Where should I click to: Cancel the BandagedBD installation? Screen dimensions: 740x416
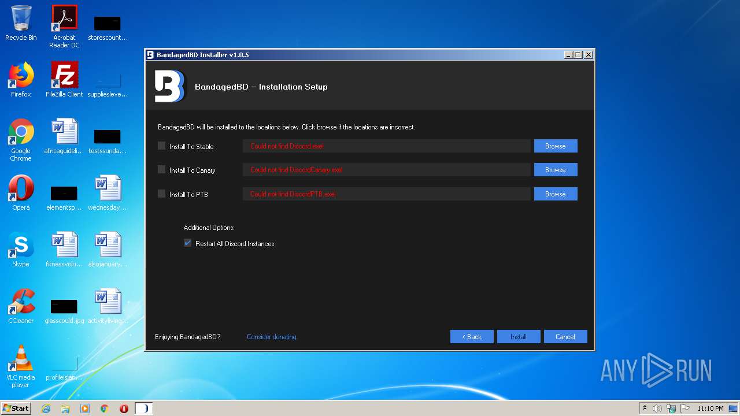coord(565,337)
